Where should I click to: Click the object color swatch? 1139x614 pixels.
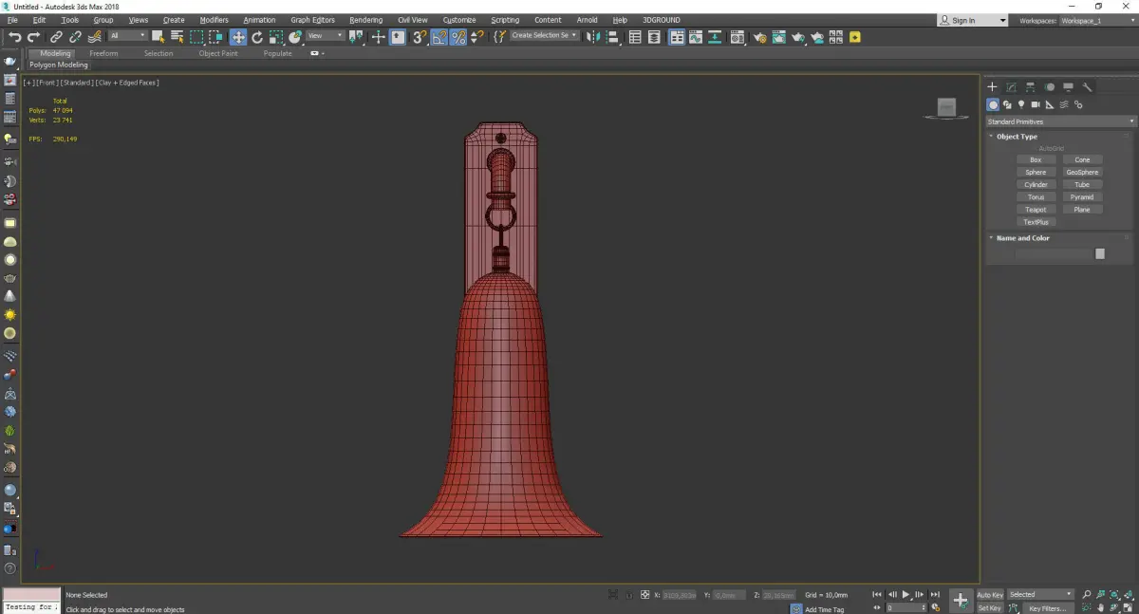pos(1100,253)
